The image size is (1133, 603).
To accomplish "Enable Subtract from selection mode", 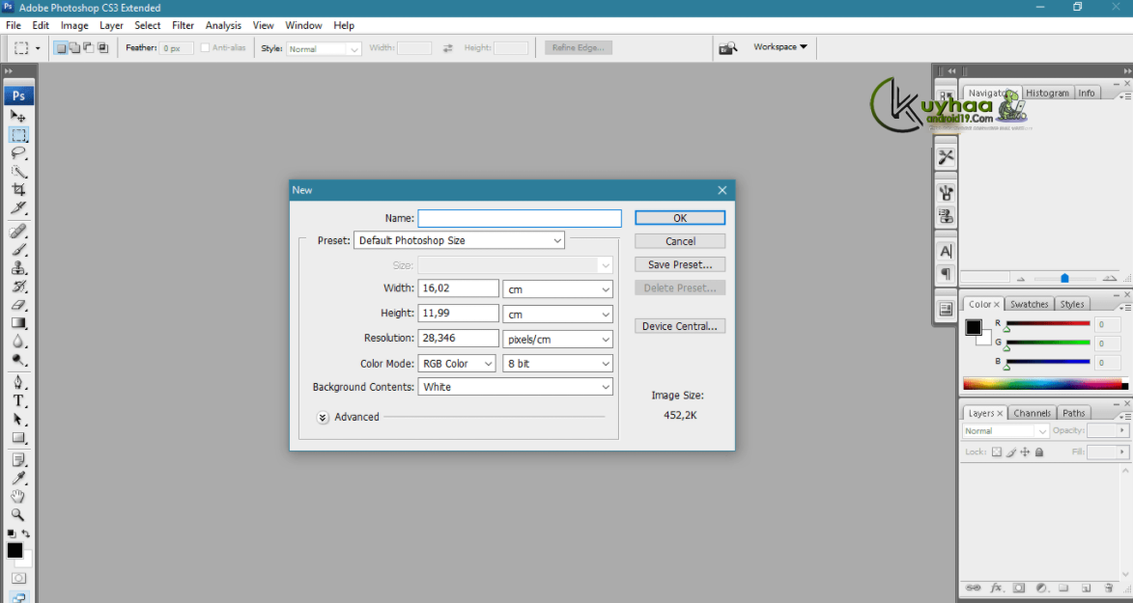I will point(89,47).
